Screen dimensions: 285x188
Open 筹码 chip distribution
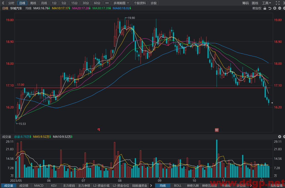click(x=245, y=3)
